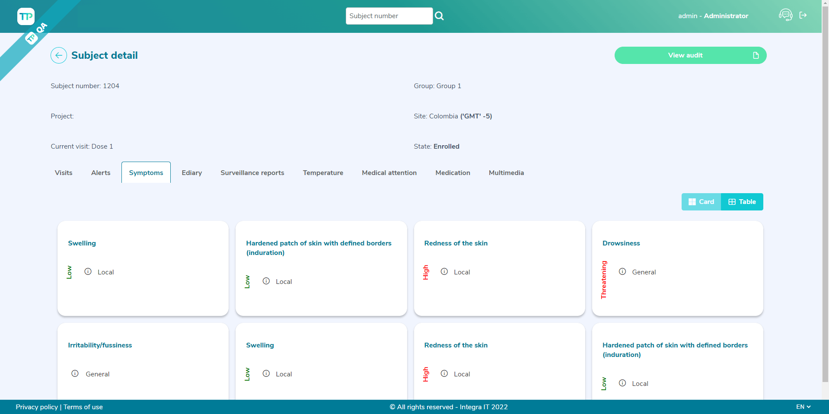Click Group: Group 1 text
This screenshot has height=414, width=829.
click(x=437, y=86)
